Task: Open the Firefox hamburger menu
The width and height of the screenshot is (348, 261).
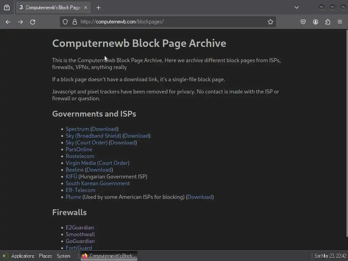Action: [340, 22]
